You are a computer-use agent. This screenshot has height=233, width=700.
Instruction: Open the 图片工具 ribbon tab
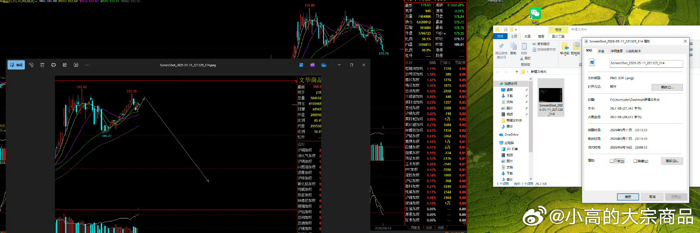pyautogui.click(x=558, y=36)
